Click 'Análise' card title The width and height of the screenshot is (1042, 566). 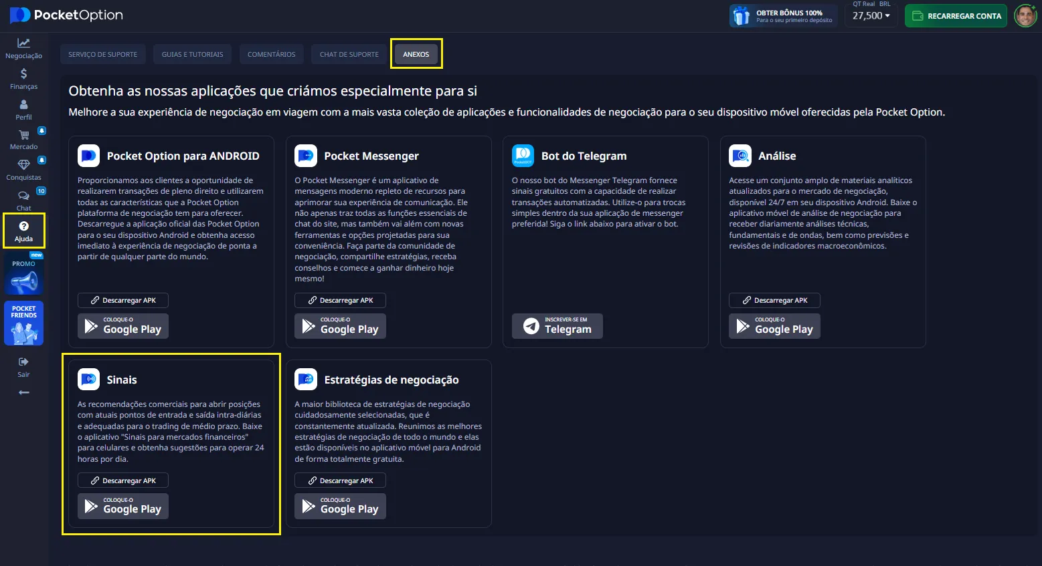click(x=777, y=156)
